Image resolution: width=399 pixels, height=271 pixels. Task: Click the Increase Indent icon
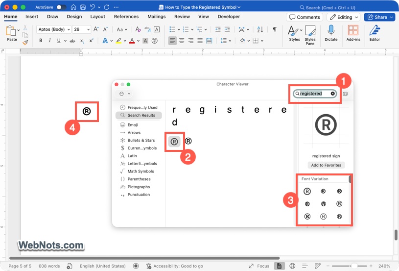click(x=227, y=29)
